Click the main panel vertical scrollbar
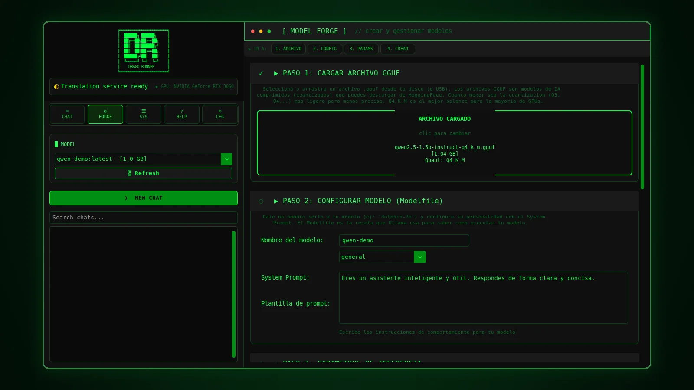Screen dimensions: 694x390 point(642,127)
